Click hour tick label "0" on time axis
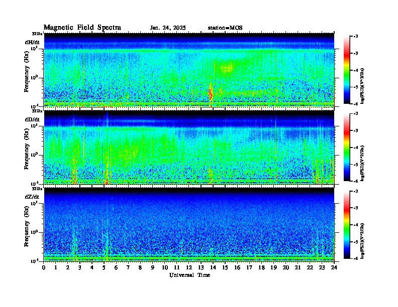Viewport: 398px width, 307px height. (44, 267)
